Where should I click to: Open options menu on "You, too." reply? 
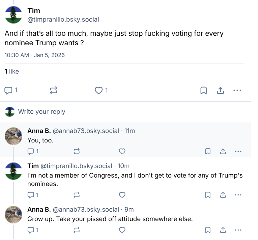tap(238, 152)
